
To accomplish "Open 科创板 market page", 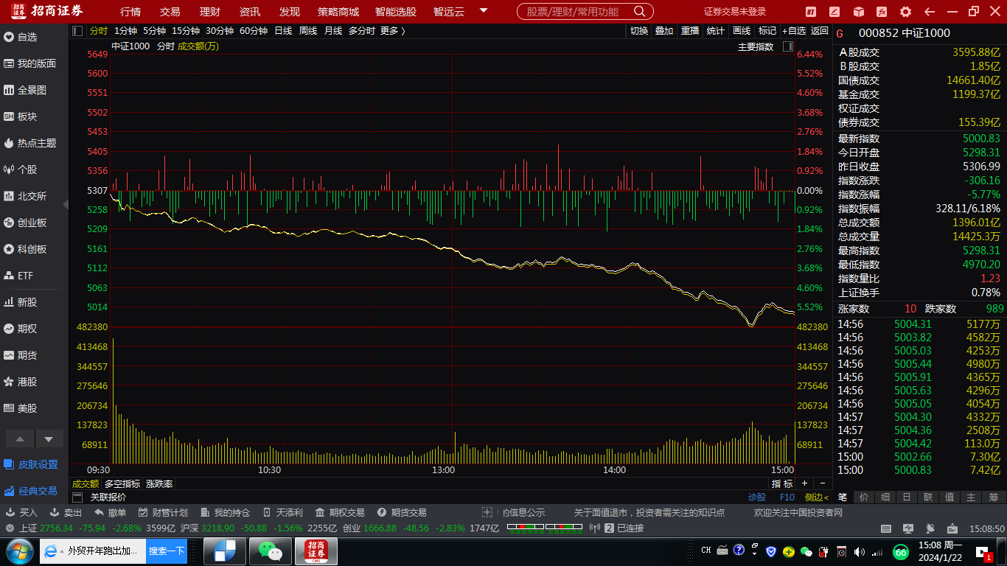I will tap(25, 249).
